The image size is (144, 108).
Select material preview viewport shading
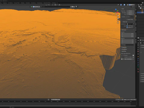pyautogui.click(x=133, y=5)
